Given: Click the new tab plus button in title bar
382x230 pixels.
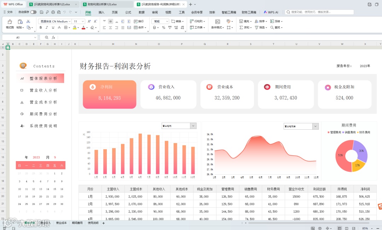Looking at the screenshot, I should (191, 4).
